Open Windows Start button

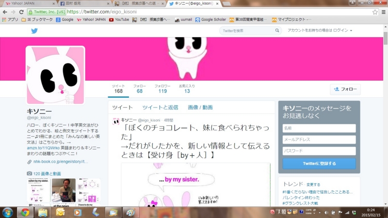click(7, 213)
